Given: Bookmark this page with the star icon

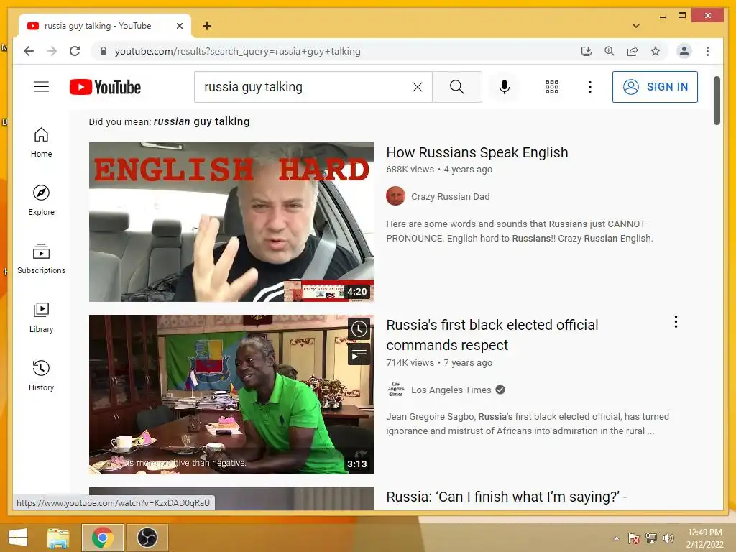Looking at the screenshot, I should coord(655,51).
